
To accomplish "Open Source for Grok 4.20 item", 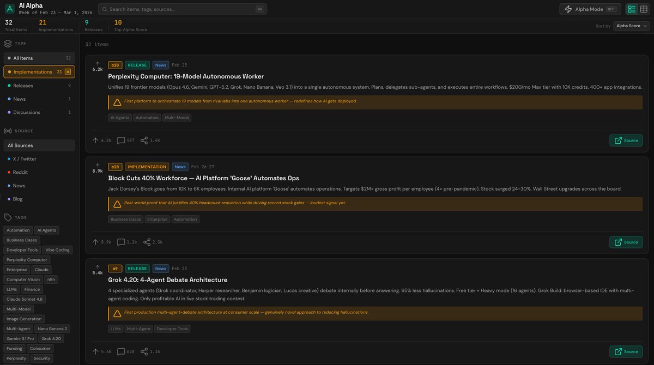I will coord(626,351).
